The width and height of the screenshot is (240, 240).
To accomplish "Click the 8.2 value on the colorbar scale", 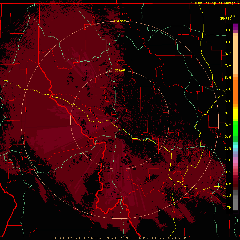I will 228,54.
